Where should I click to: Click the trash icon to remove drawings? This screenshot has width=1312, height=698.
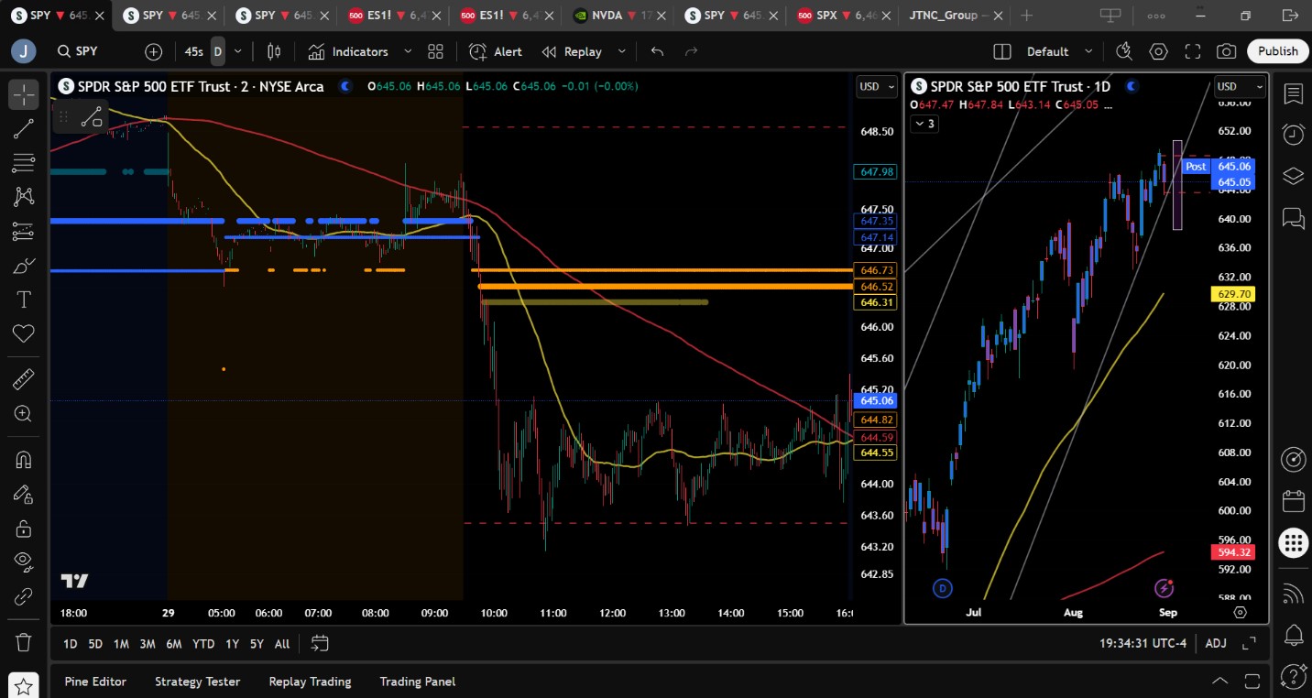click(x=24, y=642)
